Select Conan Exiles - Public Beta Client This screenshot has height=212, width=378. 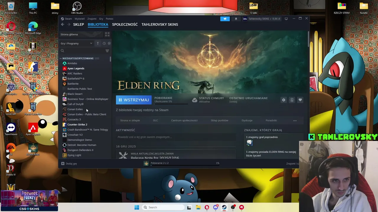click(x=87, y=114)
